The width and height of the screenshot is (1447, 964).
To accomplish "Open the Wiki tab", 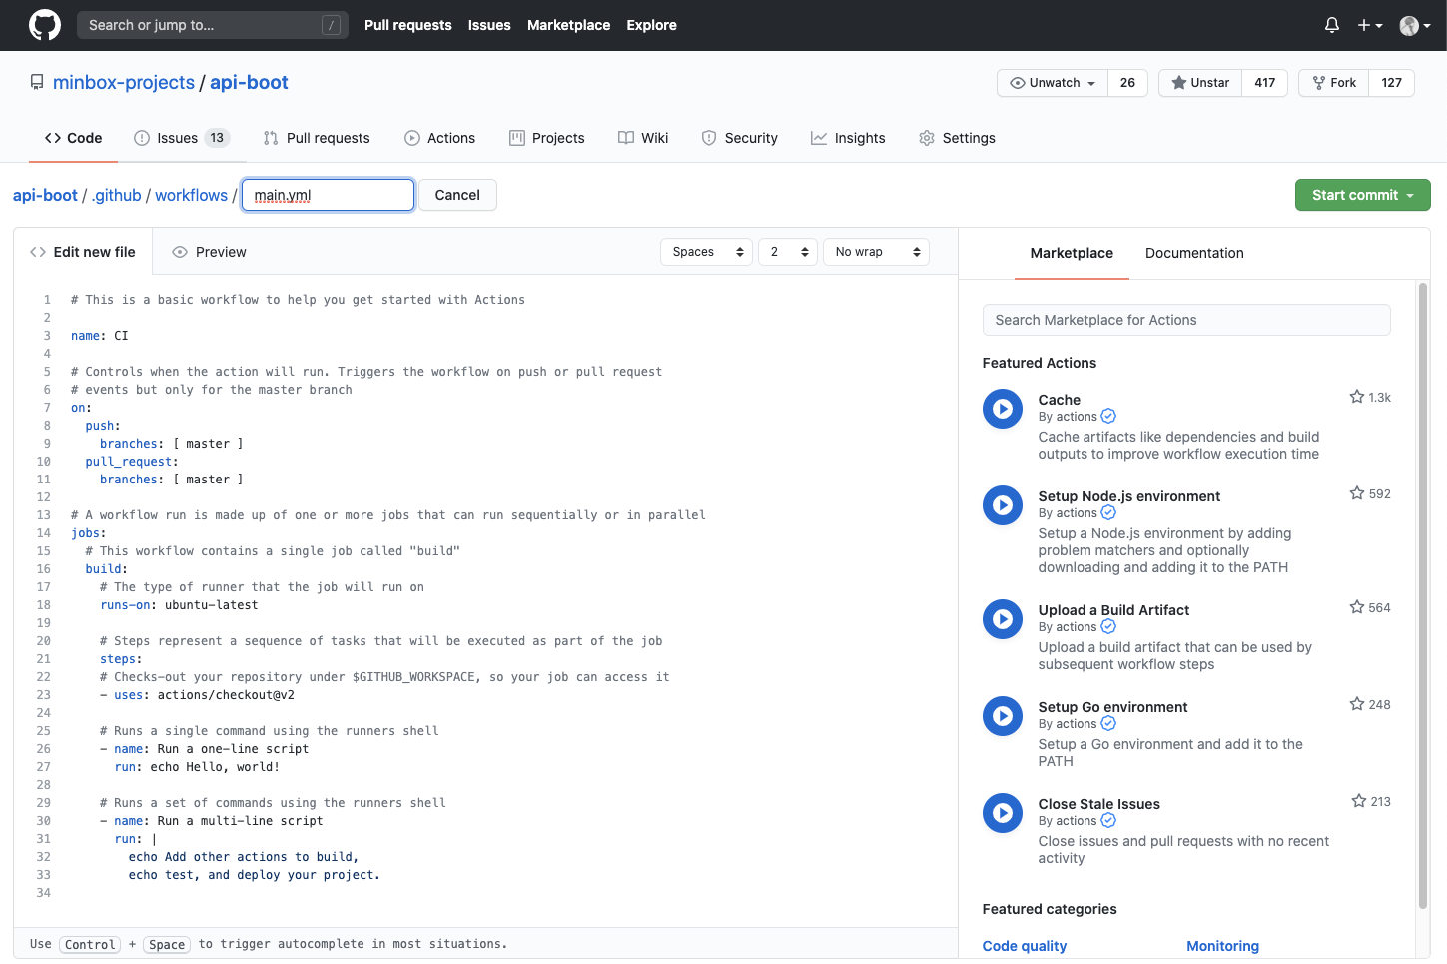I will click(x=643, y=138).
